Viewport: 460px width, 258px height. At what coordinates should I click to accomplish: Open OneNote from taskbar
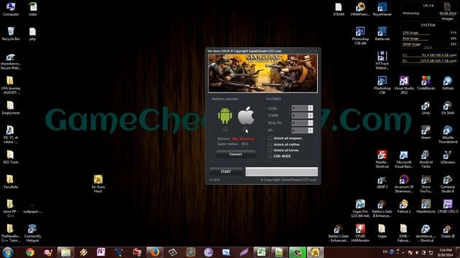[x=101, y=252]
